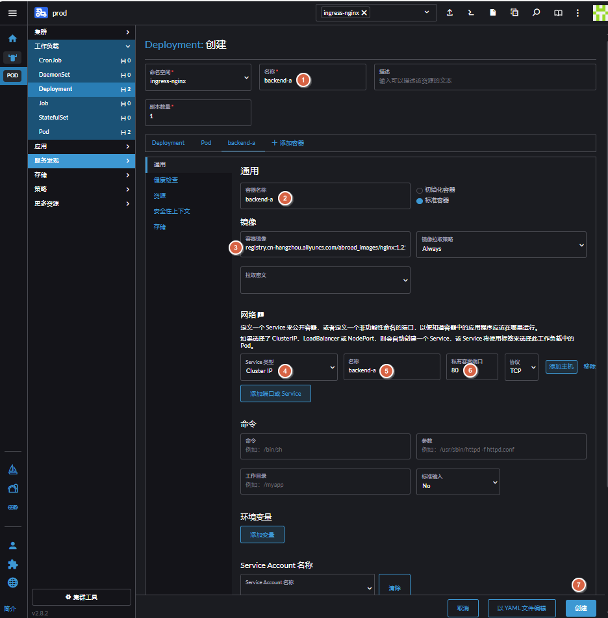The height and width of the screenshot is (618, 608).
Task: Click the Import YAML upload icon
Action: (450, 13)
